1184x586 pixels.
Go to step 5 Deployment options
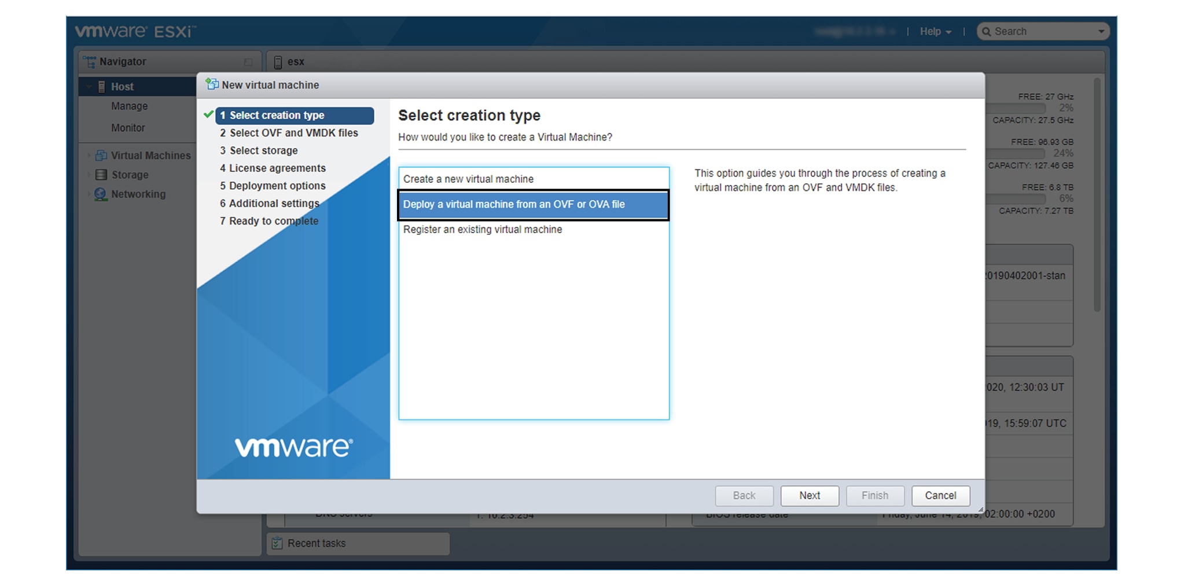273,186
